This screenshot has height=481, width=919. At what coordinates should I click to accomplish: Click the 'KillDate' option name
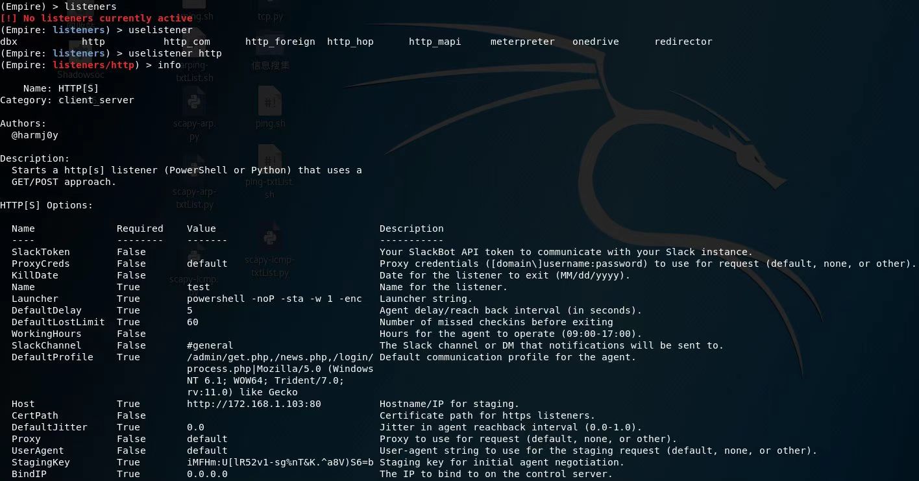pyautogui.click(x=35, y=275)
